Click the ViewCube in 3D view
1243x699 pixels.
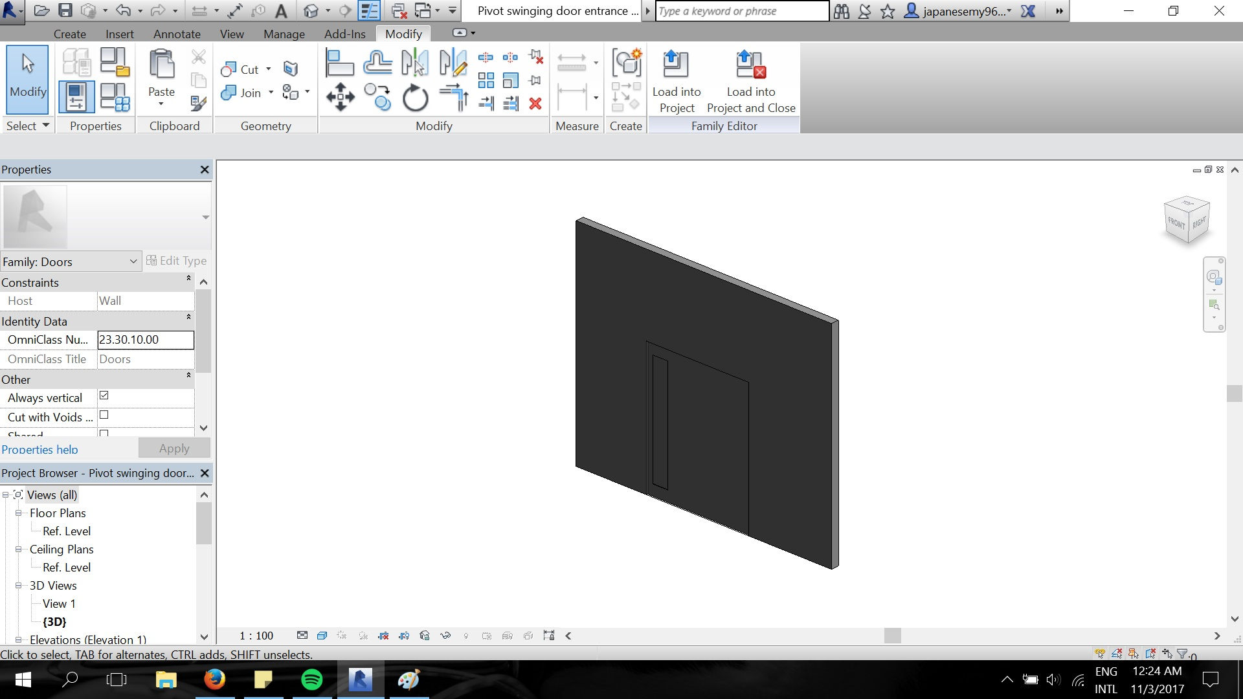(x=1187, y=221)
